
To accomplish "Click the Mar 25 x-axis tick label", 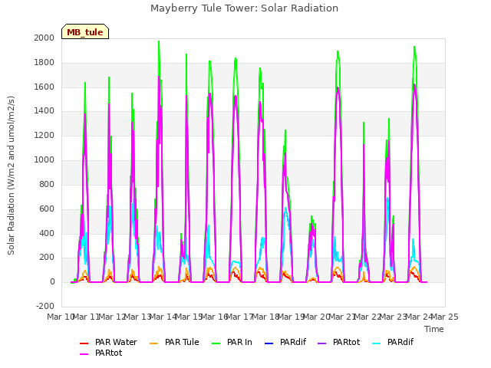I will (x=445, y=317).
